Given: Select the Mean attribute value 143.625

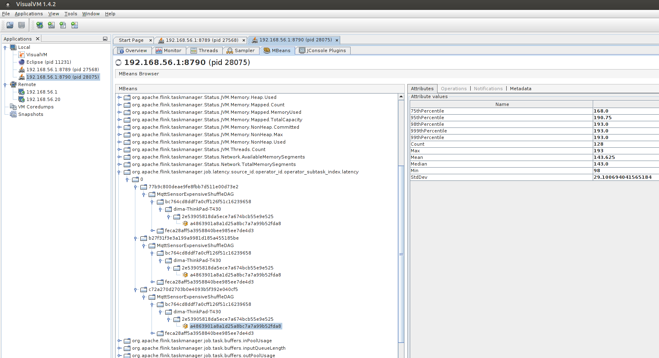Looking at the screenshot, I should point(604,157).
